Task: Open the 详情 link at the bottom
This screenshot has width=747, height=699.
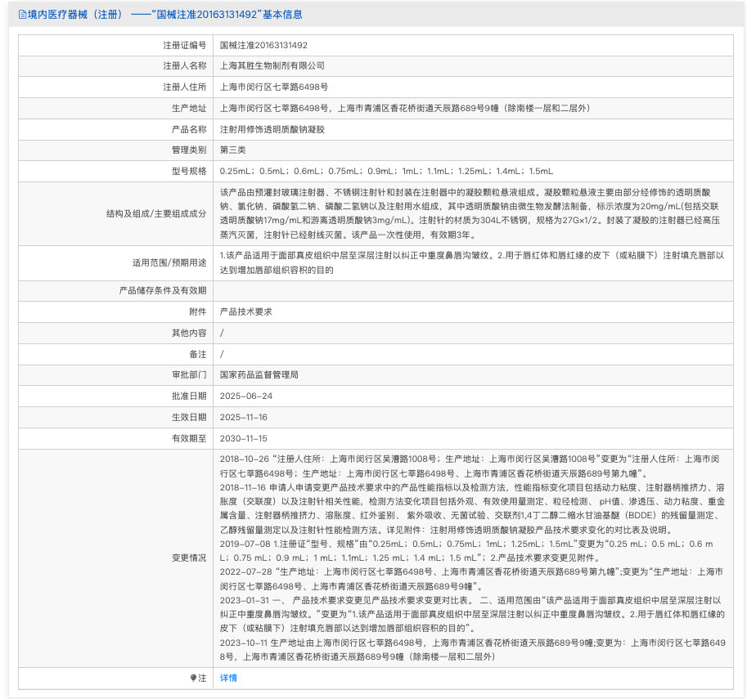Action: point(228,678)
